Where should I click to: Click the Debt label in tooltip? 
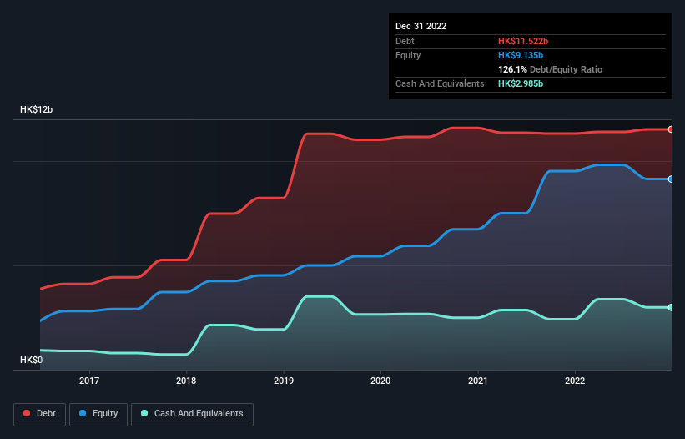click(405, 41)
